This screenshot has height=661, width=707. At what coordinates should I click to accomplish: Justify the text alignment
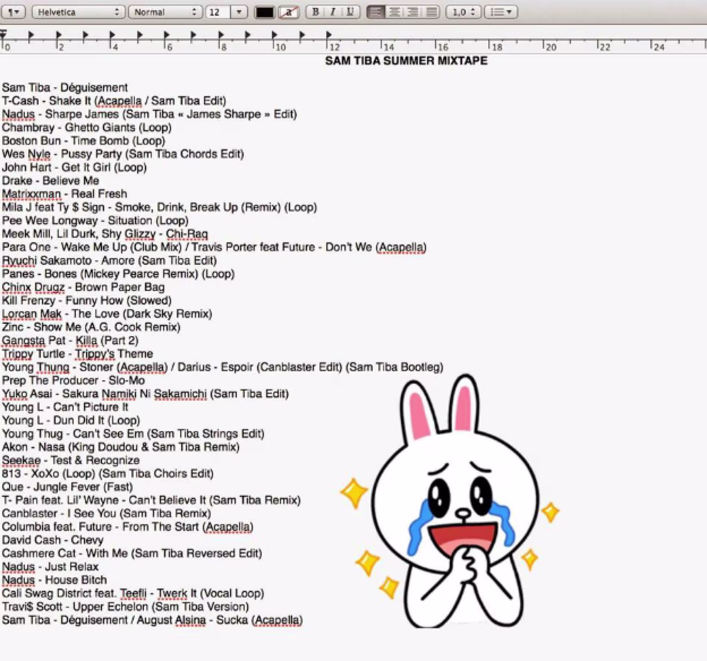pos(431,12)
